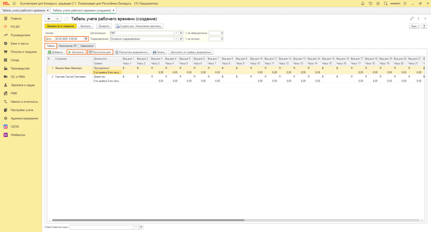The height and width of the screenshot is (232, 431).
Task: Click the Рассчитать всё button
Action: [x=100, y=52]
